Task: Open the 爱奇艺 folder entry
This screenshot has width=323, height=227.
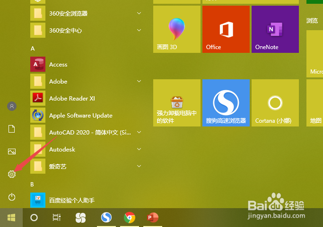Action: click(x=86, y=166)
